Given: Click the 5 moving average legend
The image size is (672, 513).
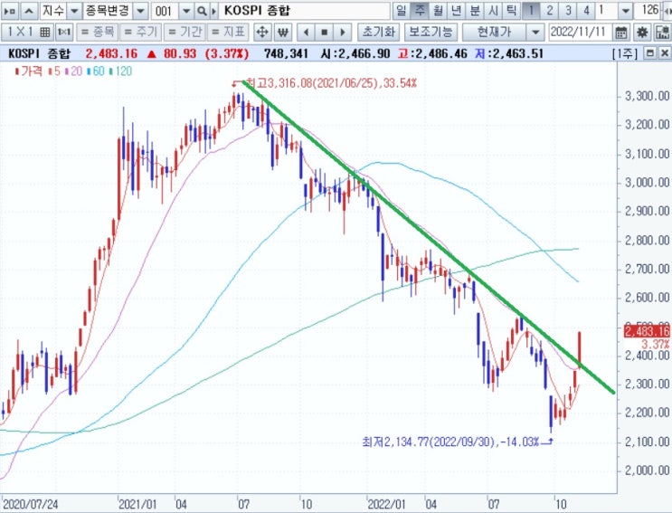Looking at the screenshot, I should 54,71.
